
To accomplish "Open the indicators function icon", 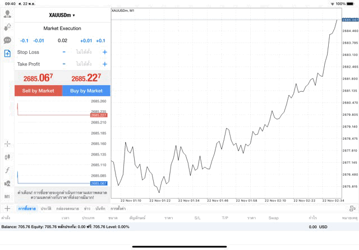I will tap(7, 170).
